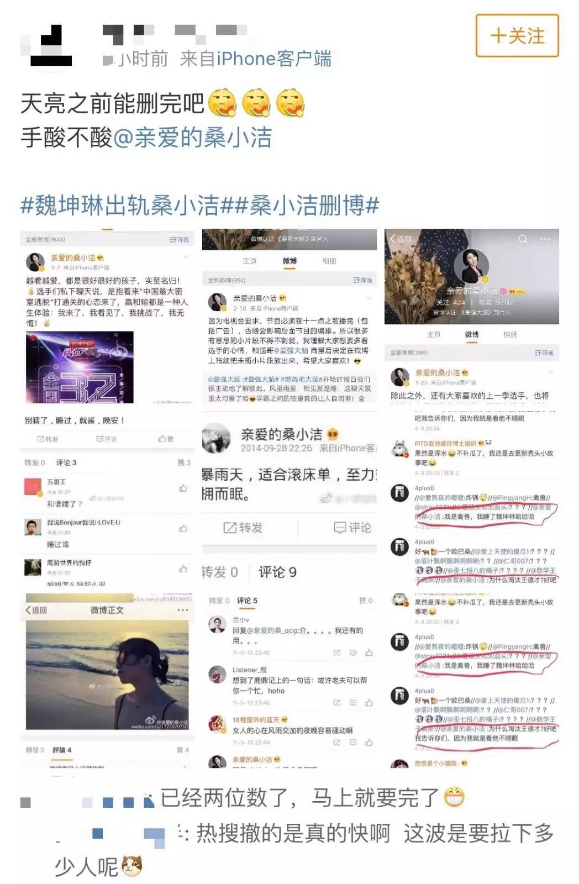This screenshot has height=884, width=579.
Task: Open the three-dot more menu on profile header
Action: 545,239
